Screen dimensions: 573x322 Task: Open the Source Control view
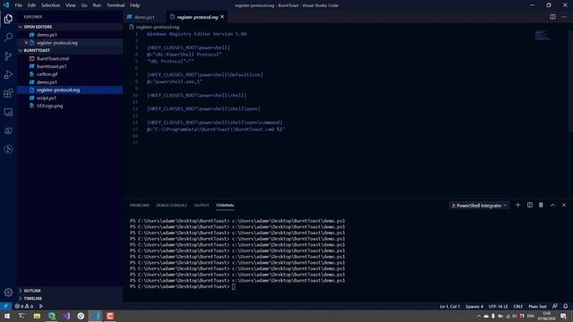[x=8, y=55]
